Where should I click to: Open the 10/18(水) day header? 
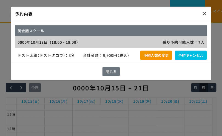[114, 101]
